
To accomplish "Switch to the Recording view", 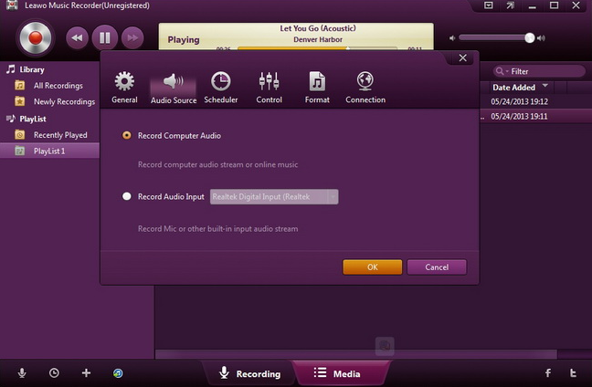I will point(249,373).
